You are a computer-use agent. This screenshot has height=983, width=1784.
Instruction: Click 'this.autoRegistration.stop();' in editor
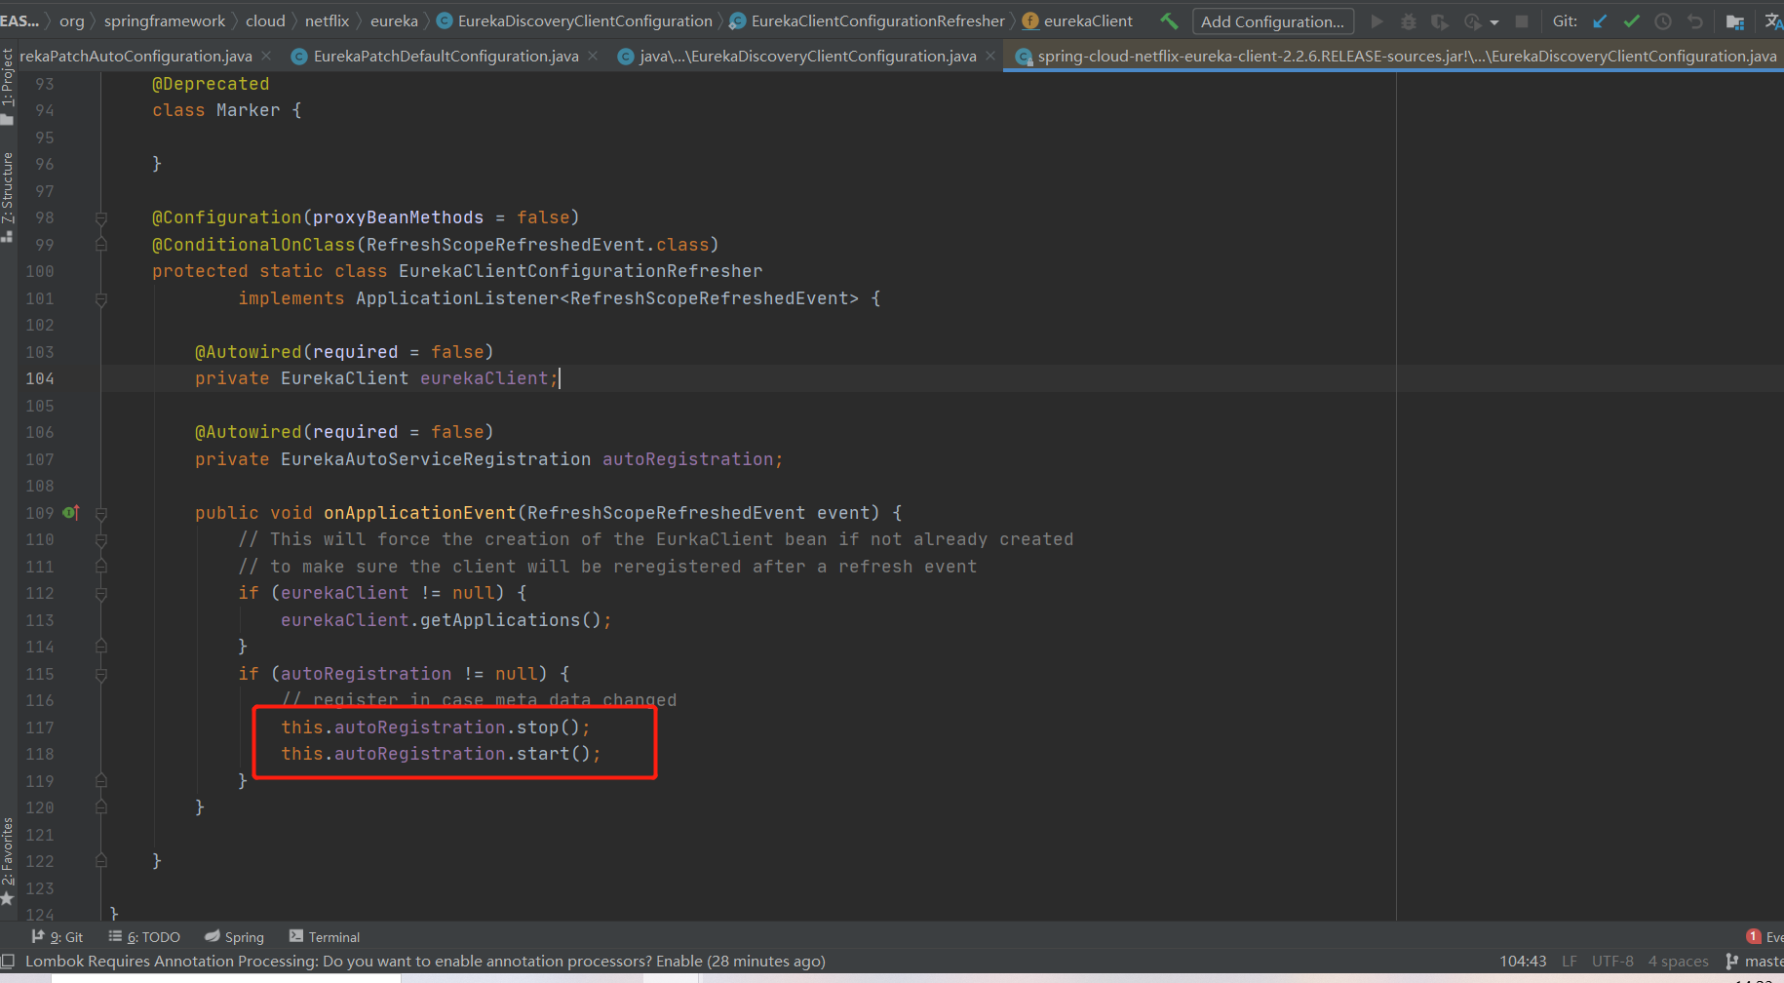click(436, 727)
